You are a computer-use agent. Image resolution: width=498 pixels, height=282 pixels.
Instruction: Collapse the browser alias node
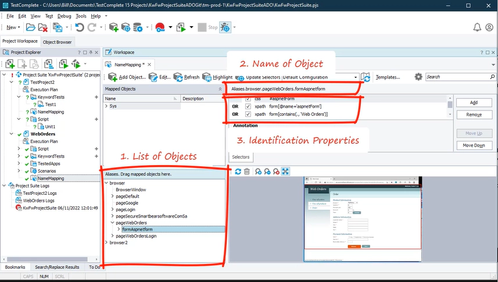(106, 183)
